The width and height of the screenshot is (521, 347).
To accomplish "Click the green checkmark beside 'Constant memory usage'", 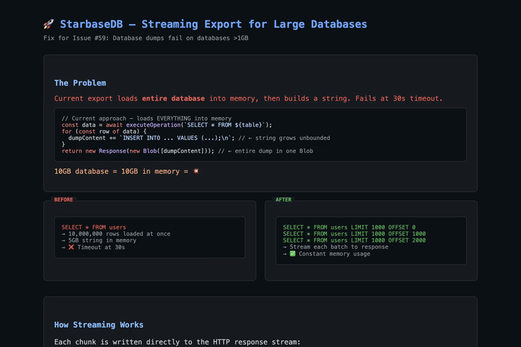I will (292, 254).
